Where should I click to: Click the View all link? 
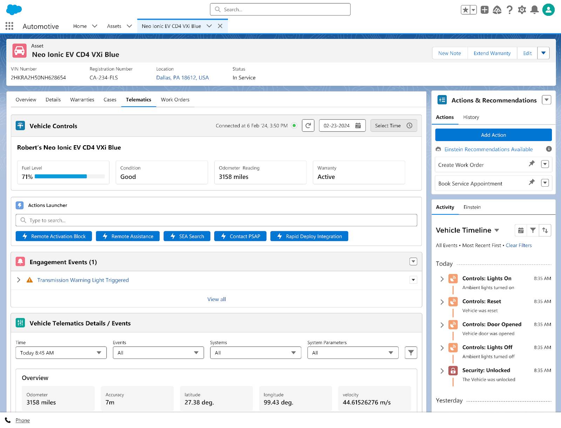216,299
